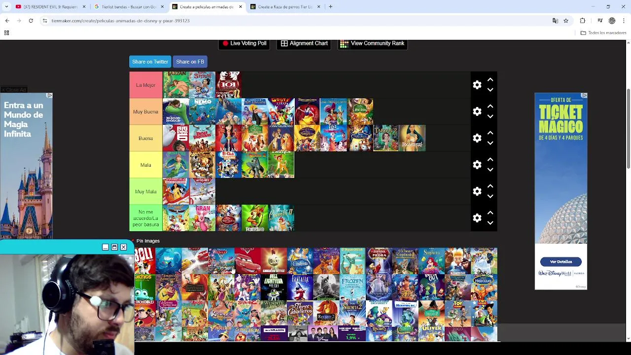
Task: Go back to the previous page
Action: click(x=7, y=21)
